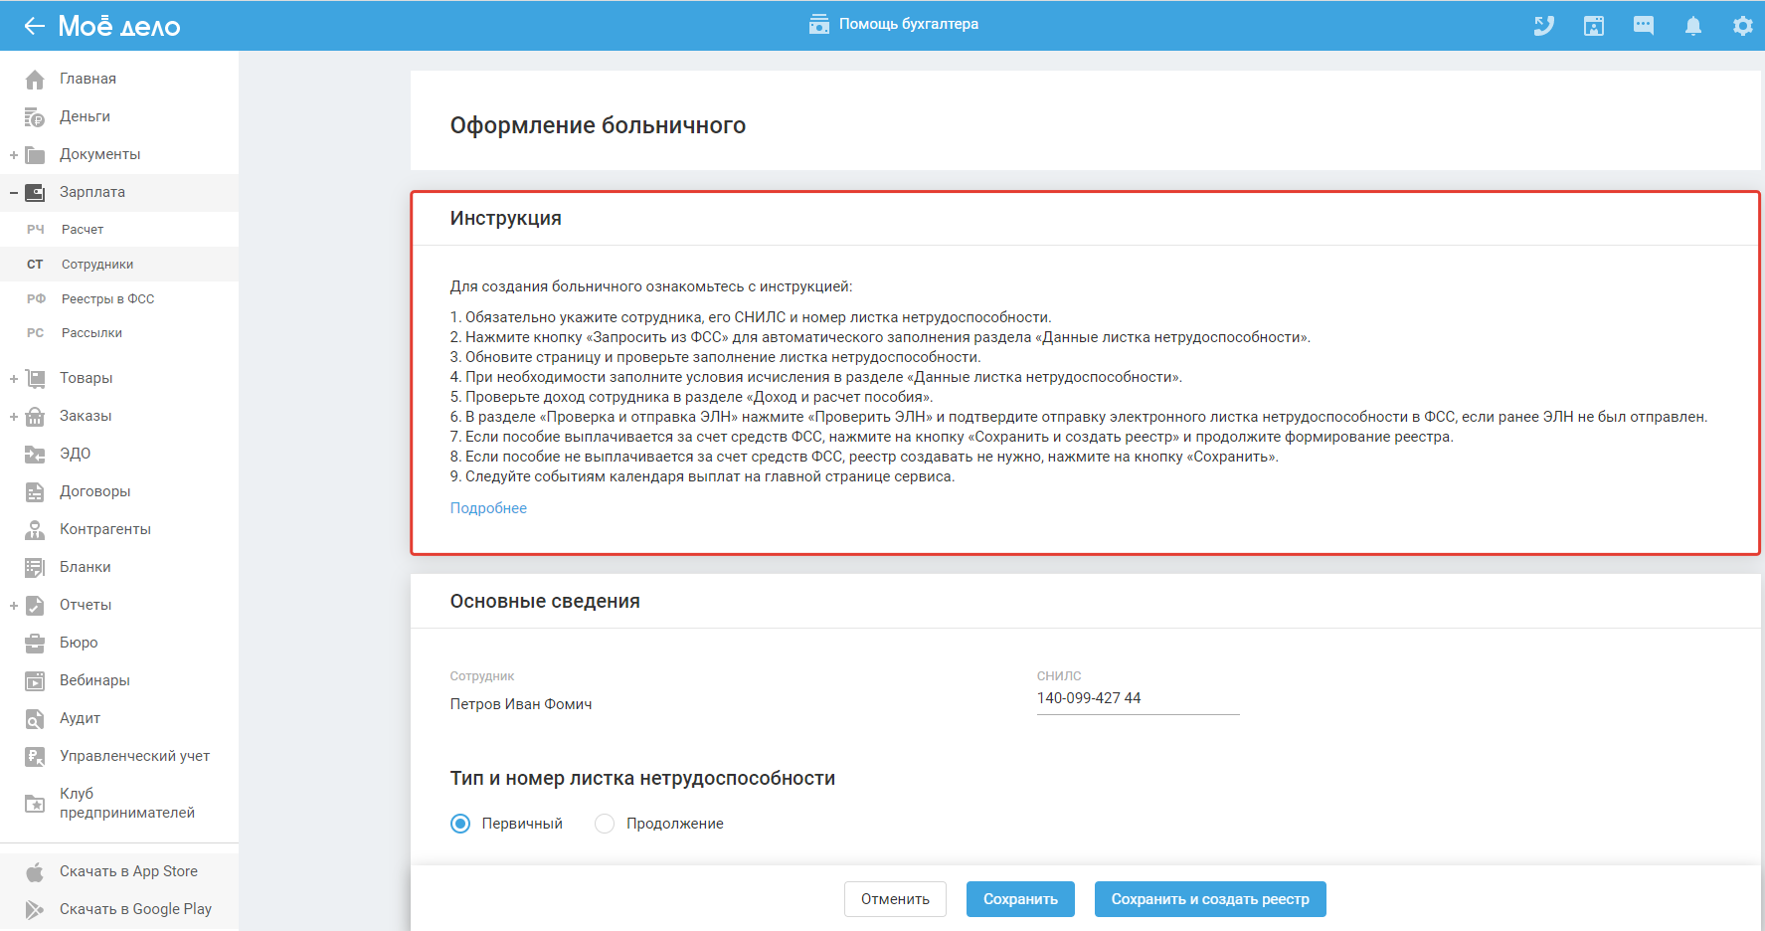Open the settings gear icon
Screen dimensions: 1765x931
coord(1742,26)
